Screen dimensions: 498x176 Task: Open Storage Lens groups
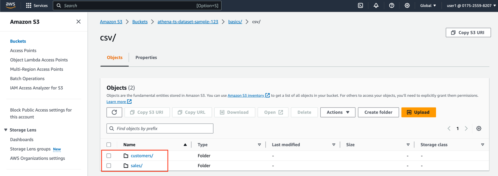pos(30,149)
